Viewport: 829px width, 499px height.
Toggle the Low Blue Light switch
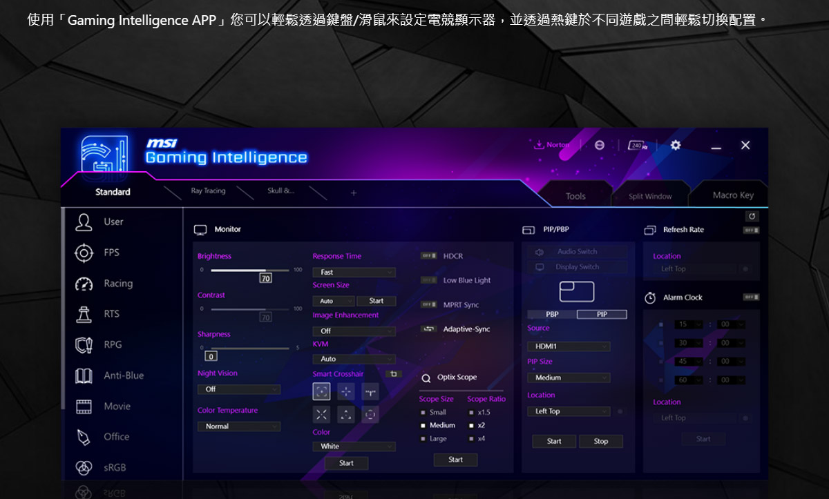(429, 280)
